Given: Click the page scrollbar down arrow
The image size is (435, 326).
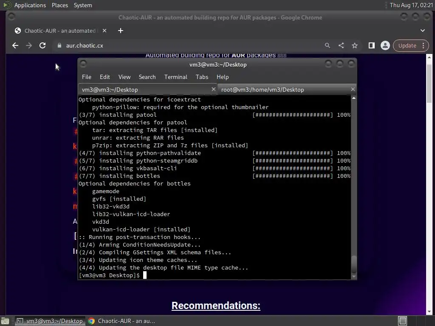Looking at the screenshot, I should (429, 312).
